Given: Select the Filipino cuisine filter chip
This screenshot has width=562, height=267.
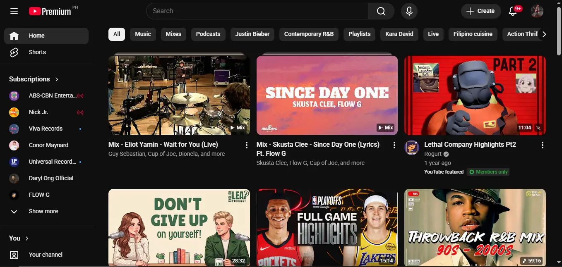Looking at the screenshot, I should (x=473, y=34).
